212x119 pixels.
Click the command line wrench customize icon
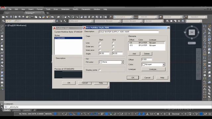(x=2, y=107)
